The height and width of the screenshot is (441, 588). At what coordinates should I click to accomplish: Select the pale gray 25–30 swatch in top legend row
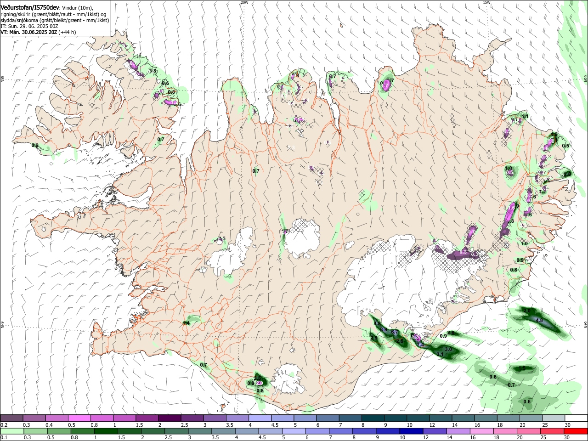click(554, 418)
